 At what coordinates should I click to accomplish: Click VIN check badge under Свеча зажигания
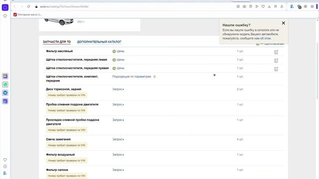(x=66, y=145)
